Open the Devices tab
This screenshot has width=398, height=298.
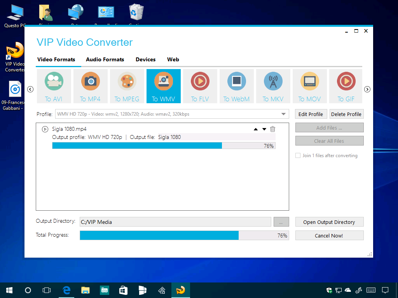146,59
